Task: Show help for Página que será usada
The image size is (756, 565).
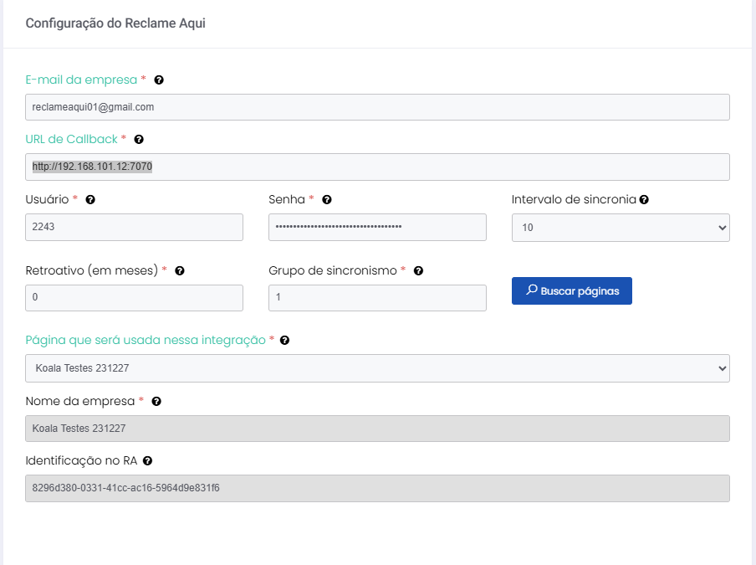Action: [x=284, y=341]
